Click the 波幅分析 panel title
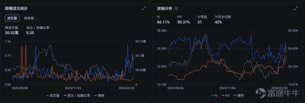305x103 pixels. [165, 8]
